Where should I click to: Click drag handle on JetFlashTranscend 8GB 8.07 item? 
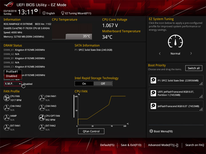(201, 109)
